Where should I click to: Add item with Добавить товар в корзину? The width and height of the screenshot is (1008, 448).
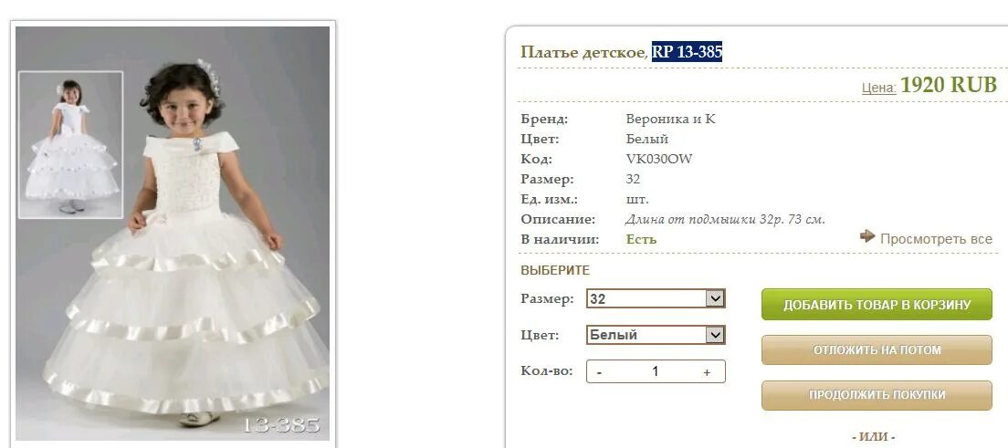877,305
